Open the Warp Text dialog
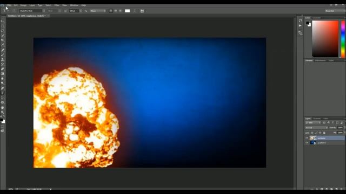This screenshot has height=194, width=346. [x=135, y=11]
